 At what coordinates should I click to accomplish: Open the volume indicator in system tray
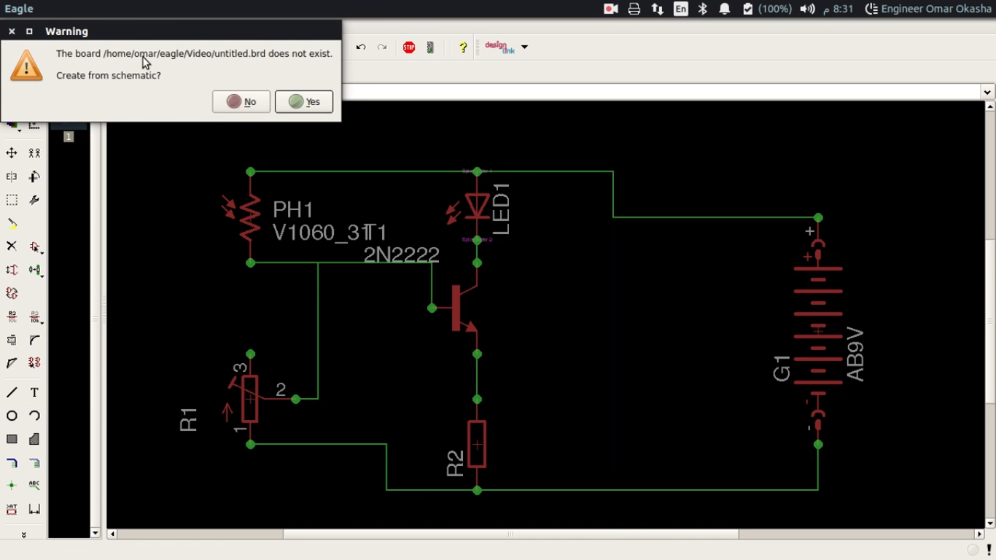[x=807, y=9]
